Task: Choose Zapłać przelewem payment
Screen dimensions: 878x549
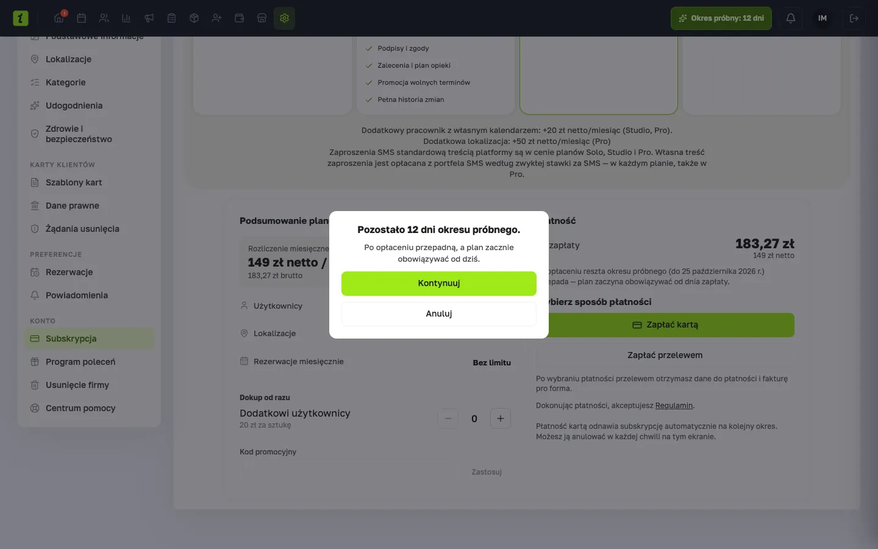Action: click(x=665, y=355)
